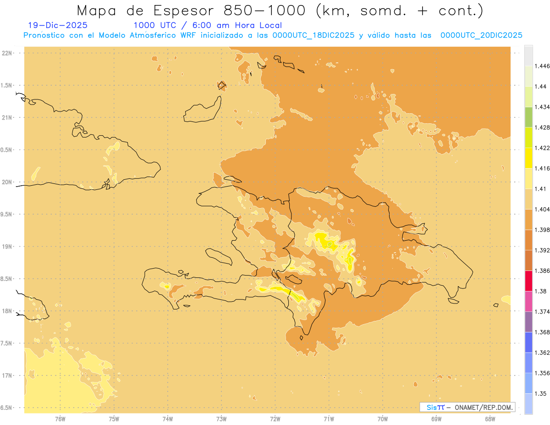
Task: Click the 1.446 colorbar value
Action: [x=543, y=66]
